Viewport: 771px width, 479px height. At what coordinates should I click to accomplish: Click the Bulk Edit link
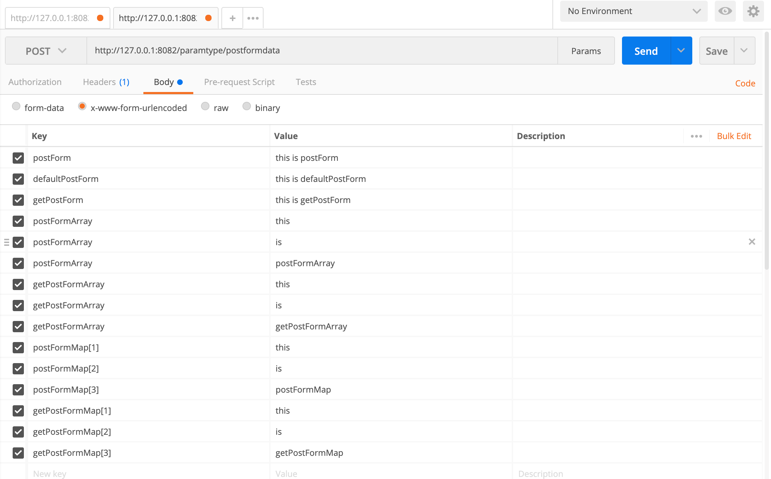click(x=734, y=136)
